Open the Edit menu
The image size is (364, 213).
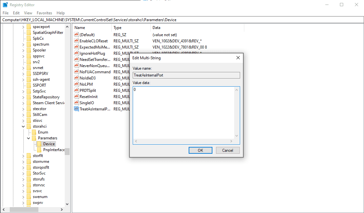16,13
